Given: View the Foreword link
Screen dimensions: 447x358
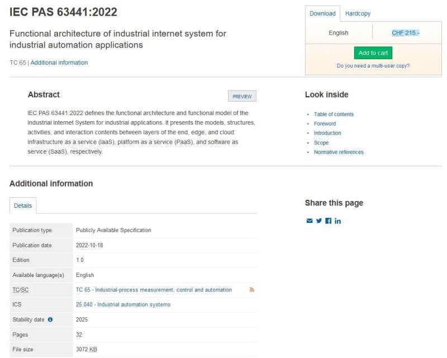Looking at the screenshot, I should pos(325,124).
